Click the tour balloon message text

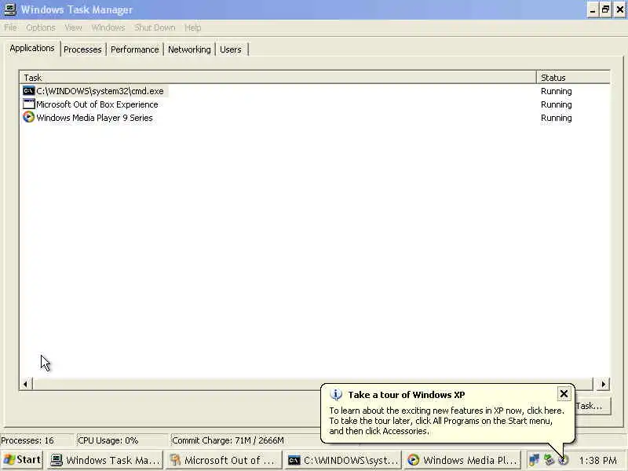(446, 421)
